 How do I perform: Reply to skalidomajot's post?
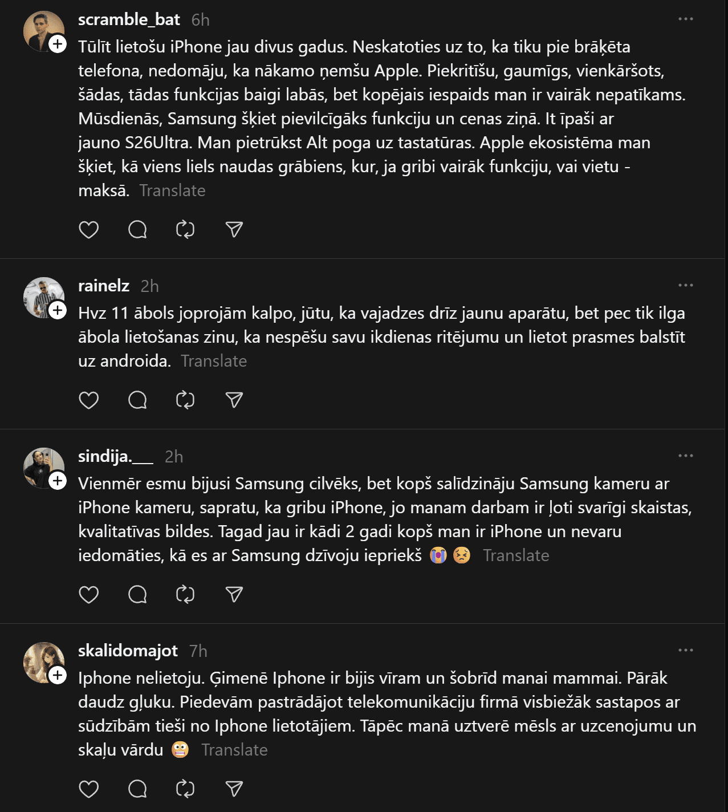tap(137, 789)
